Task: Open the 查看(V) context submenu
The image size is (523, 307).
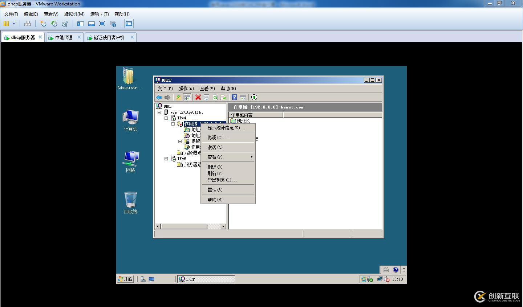Action: pos(228,157)
